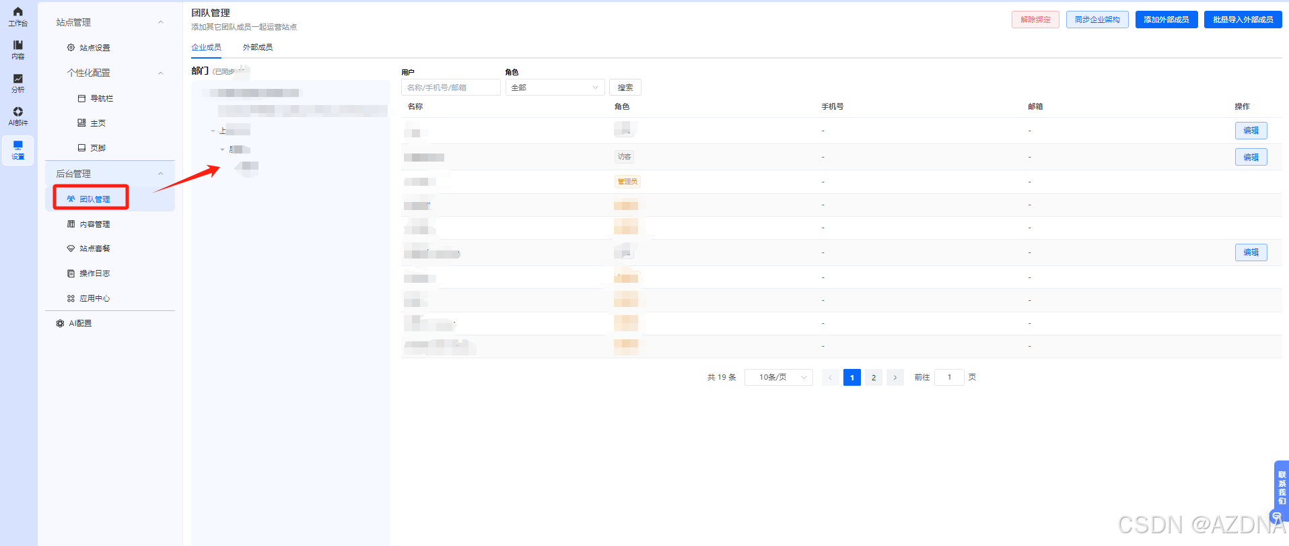Click the 管理员 role tag
Screen dimensions: 1289x546
(627, 182)
